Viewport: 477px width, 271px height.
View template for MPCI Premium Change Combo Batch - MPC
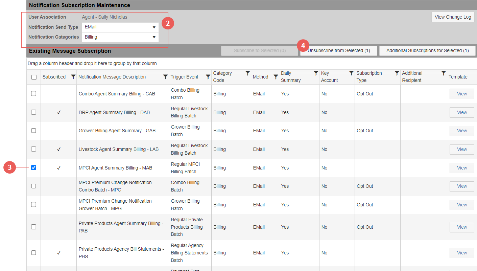(462, 186)
